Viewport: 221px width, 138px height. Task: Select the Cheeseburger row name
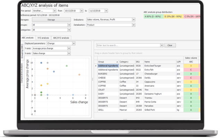[x=160, y=74]
